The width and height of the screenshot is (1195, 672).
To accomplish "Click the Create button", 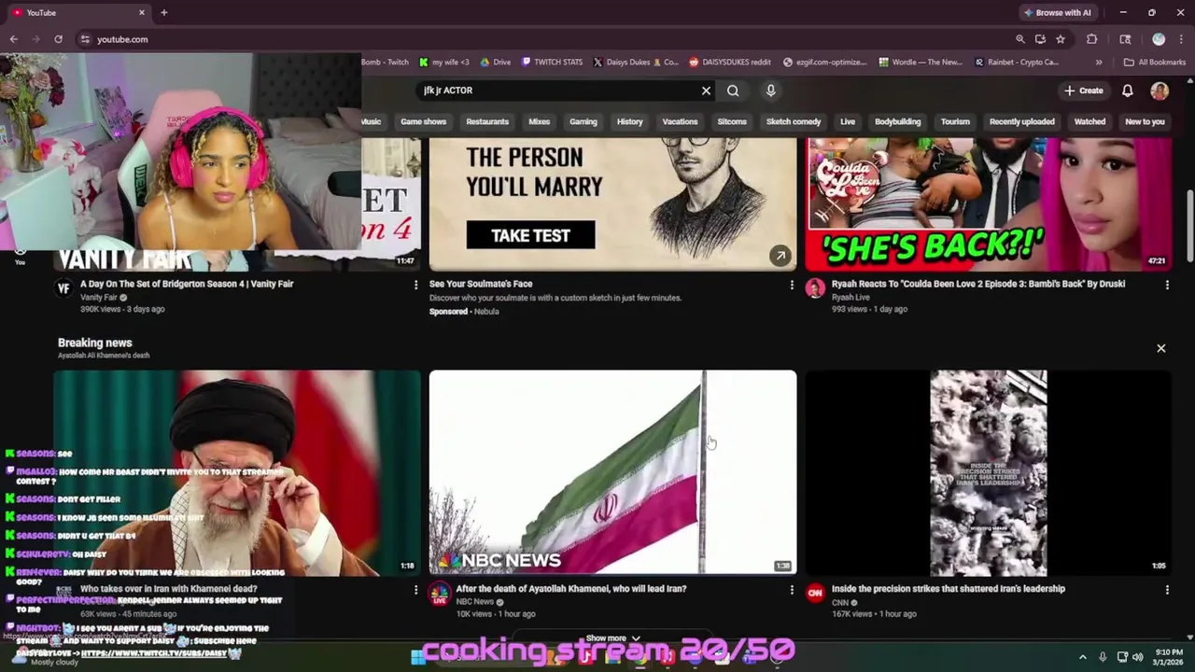I will [x=1083, y=91].
